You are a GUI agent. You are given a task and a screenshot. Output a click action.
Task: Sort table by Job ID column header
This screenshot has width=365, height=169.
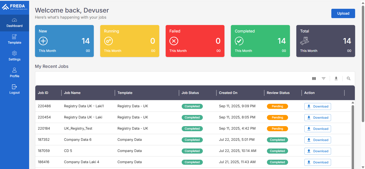click(x=43, y=93)
